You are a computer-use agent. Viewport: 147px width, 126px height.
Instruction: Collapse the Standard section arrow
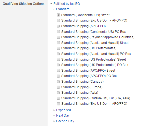coord(54,9)
